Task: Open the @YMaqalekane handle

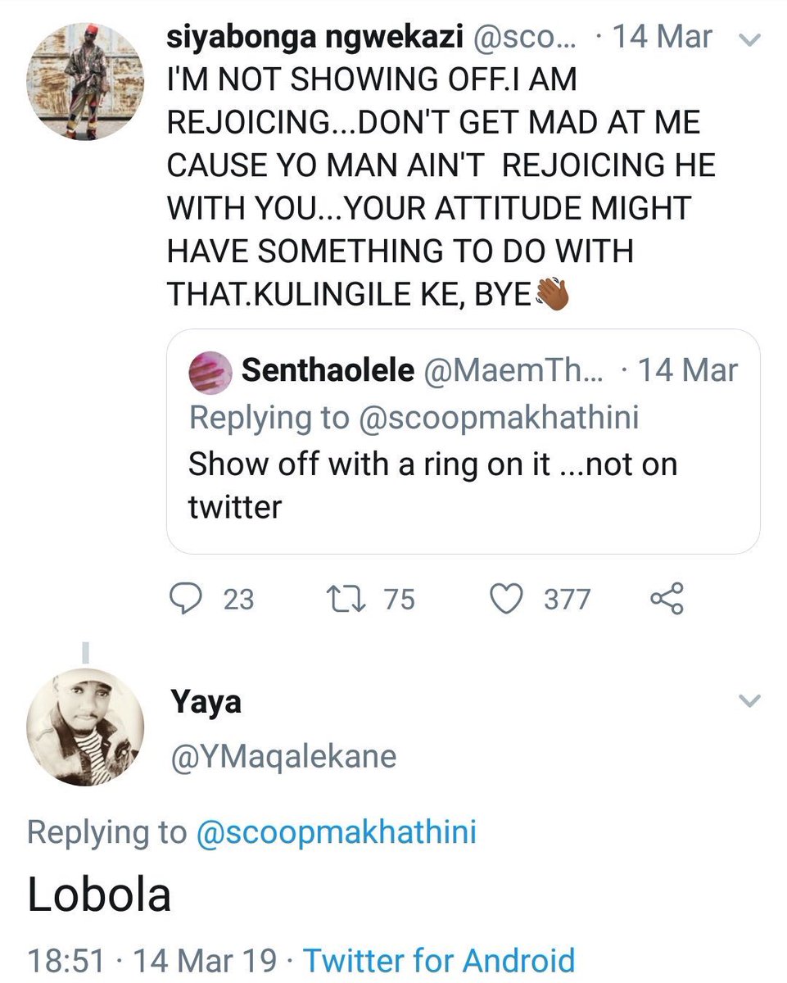Action: [283, 756]
